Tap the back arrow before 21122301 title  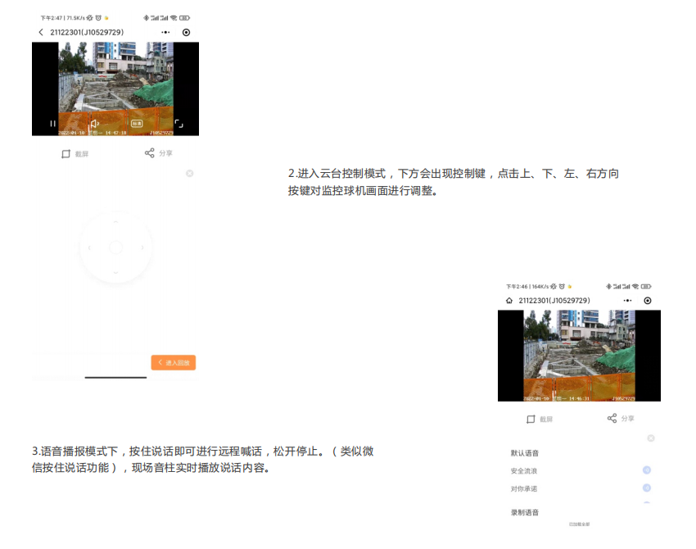coord(41,32)
